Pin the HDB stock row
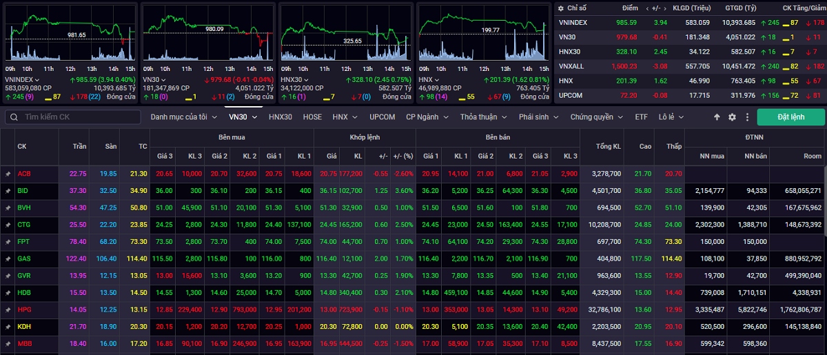The height and width of the screenshot is (355, 827). point(8,292)
